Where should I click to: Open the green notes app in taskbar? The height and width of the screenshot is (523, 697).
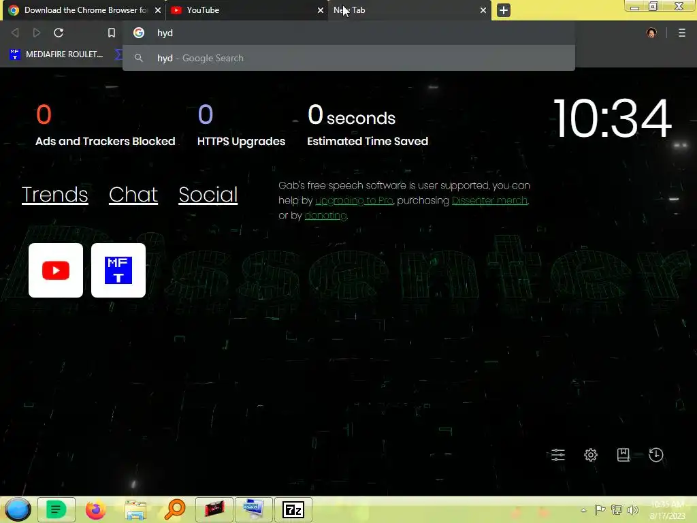click(x=56, y=509)
